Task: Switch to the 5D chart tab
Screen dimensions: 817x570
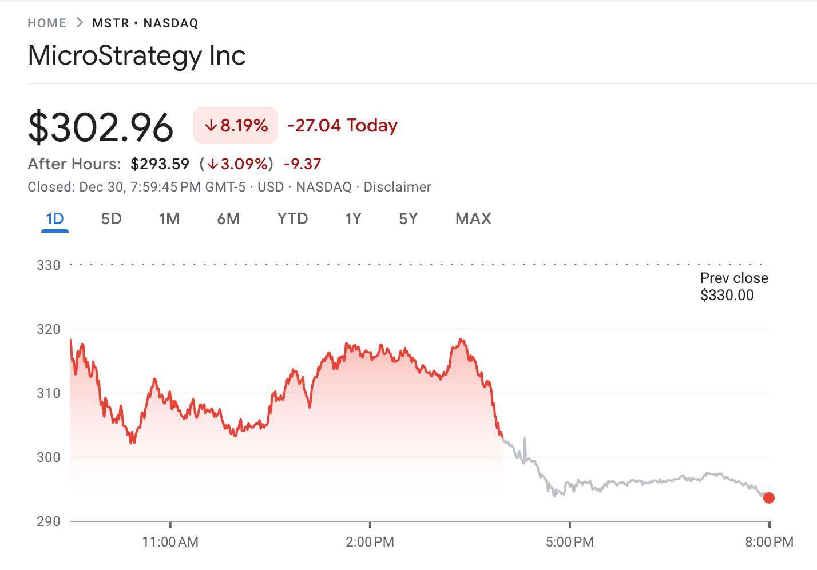Action: [x=111, y=219]
